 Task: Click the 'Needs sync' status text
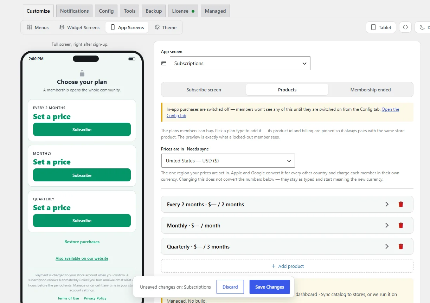pyautogui.click(x=198, y=149)
